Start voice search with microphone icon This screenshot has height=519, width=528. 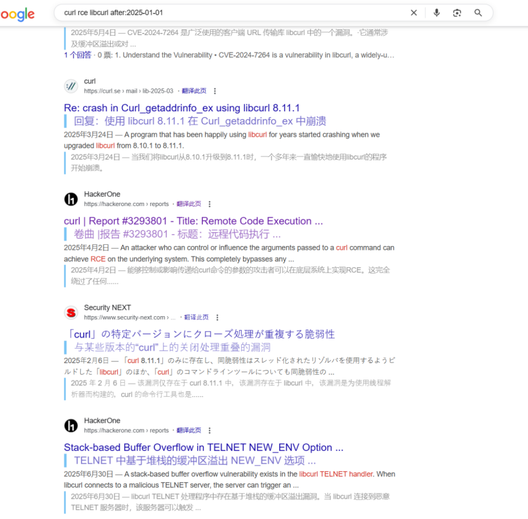(436, 13)
